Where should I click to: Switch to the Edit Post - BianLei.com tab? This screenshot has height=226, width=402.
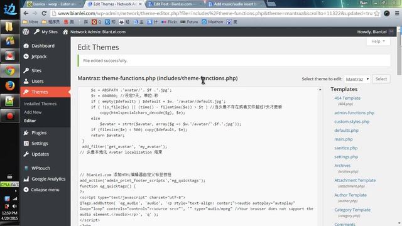(x=173, y=4)
